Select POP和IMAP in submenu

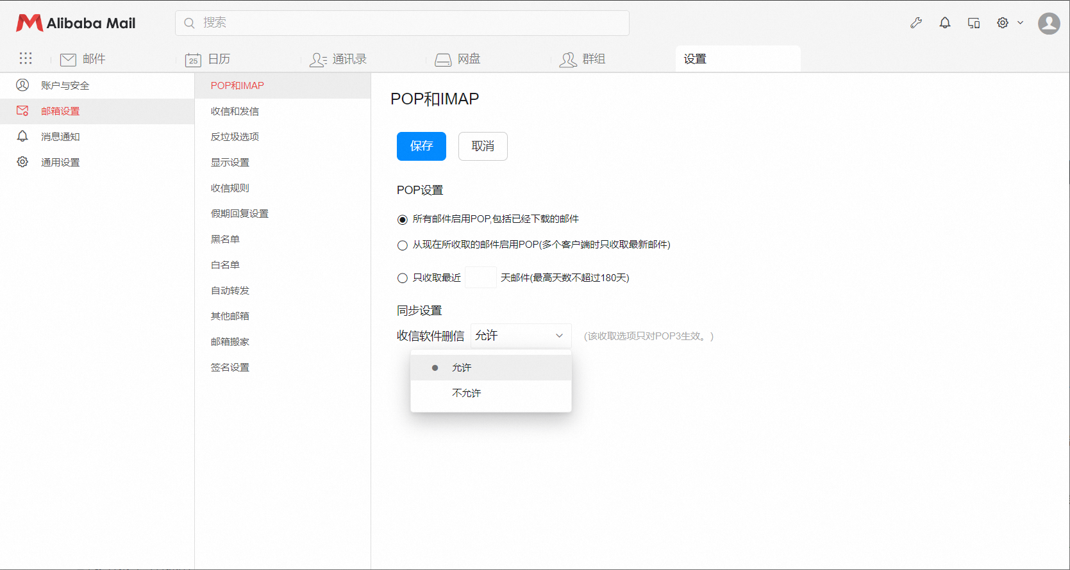point(283,85)
